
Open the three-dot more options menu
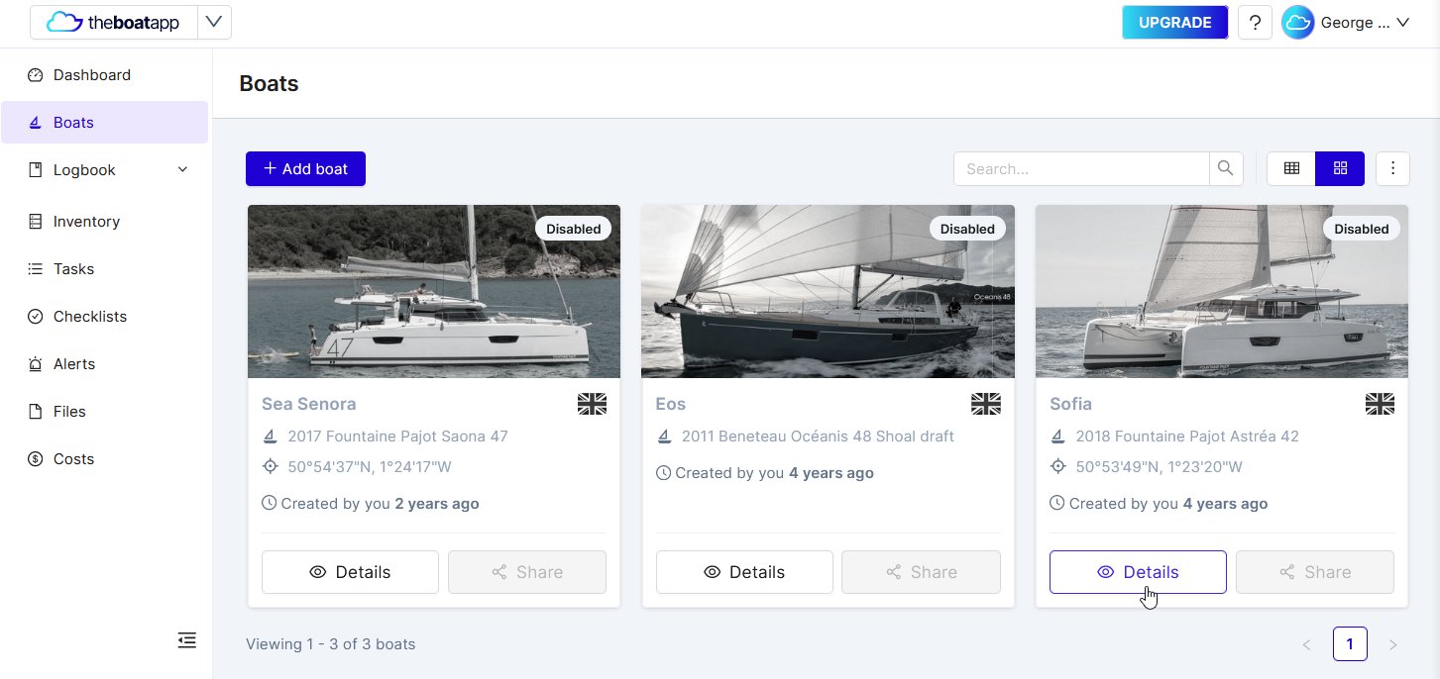coord(1392,168)
